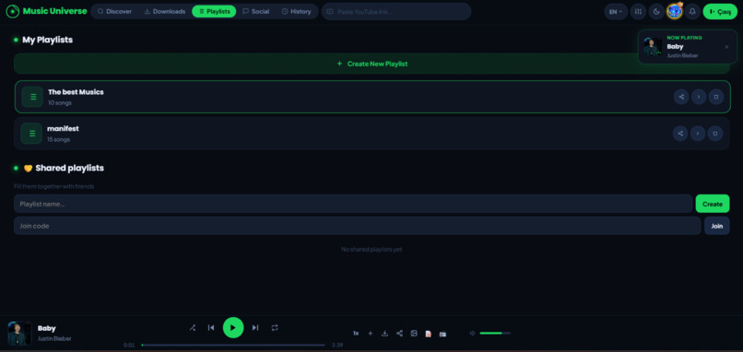Click the Join button
The width and height of the screenshot is (743, 352).
[717, 226]
